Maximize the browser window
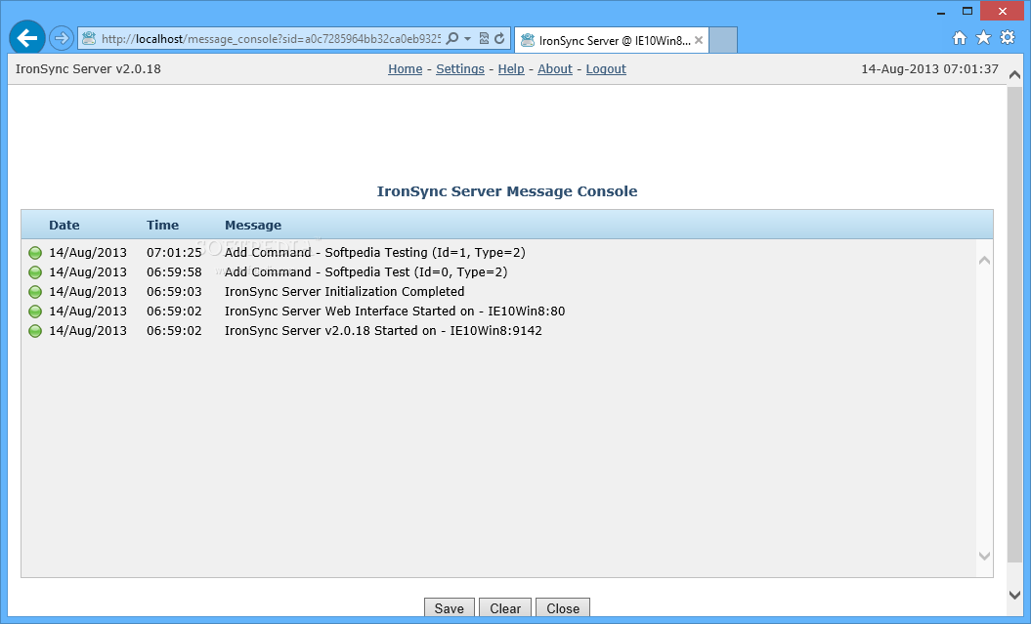The width and height of the screenshot is (1031, 624). 967,11
